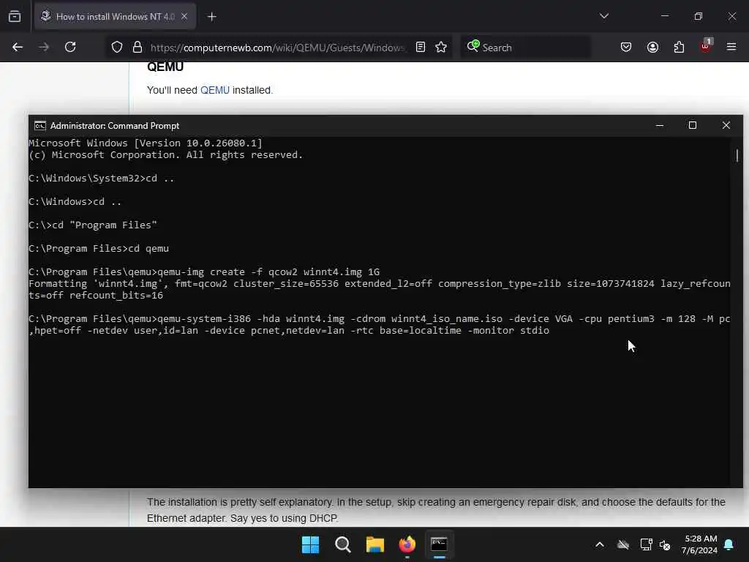Click the Command Prompt taskbar icon
Screen dimensions: 749x562
pyautogui.click(x=439, y=544)
